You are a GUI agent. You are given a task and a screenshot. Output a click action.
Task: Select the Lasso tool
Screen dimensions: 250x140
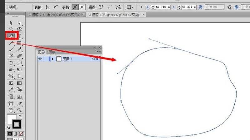tap(19, 29)
